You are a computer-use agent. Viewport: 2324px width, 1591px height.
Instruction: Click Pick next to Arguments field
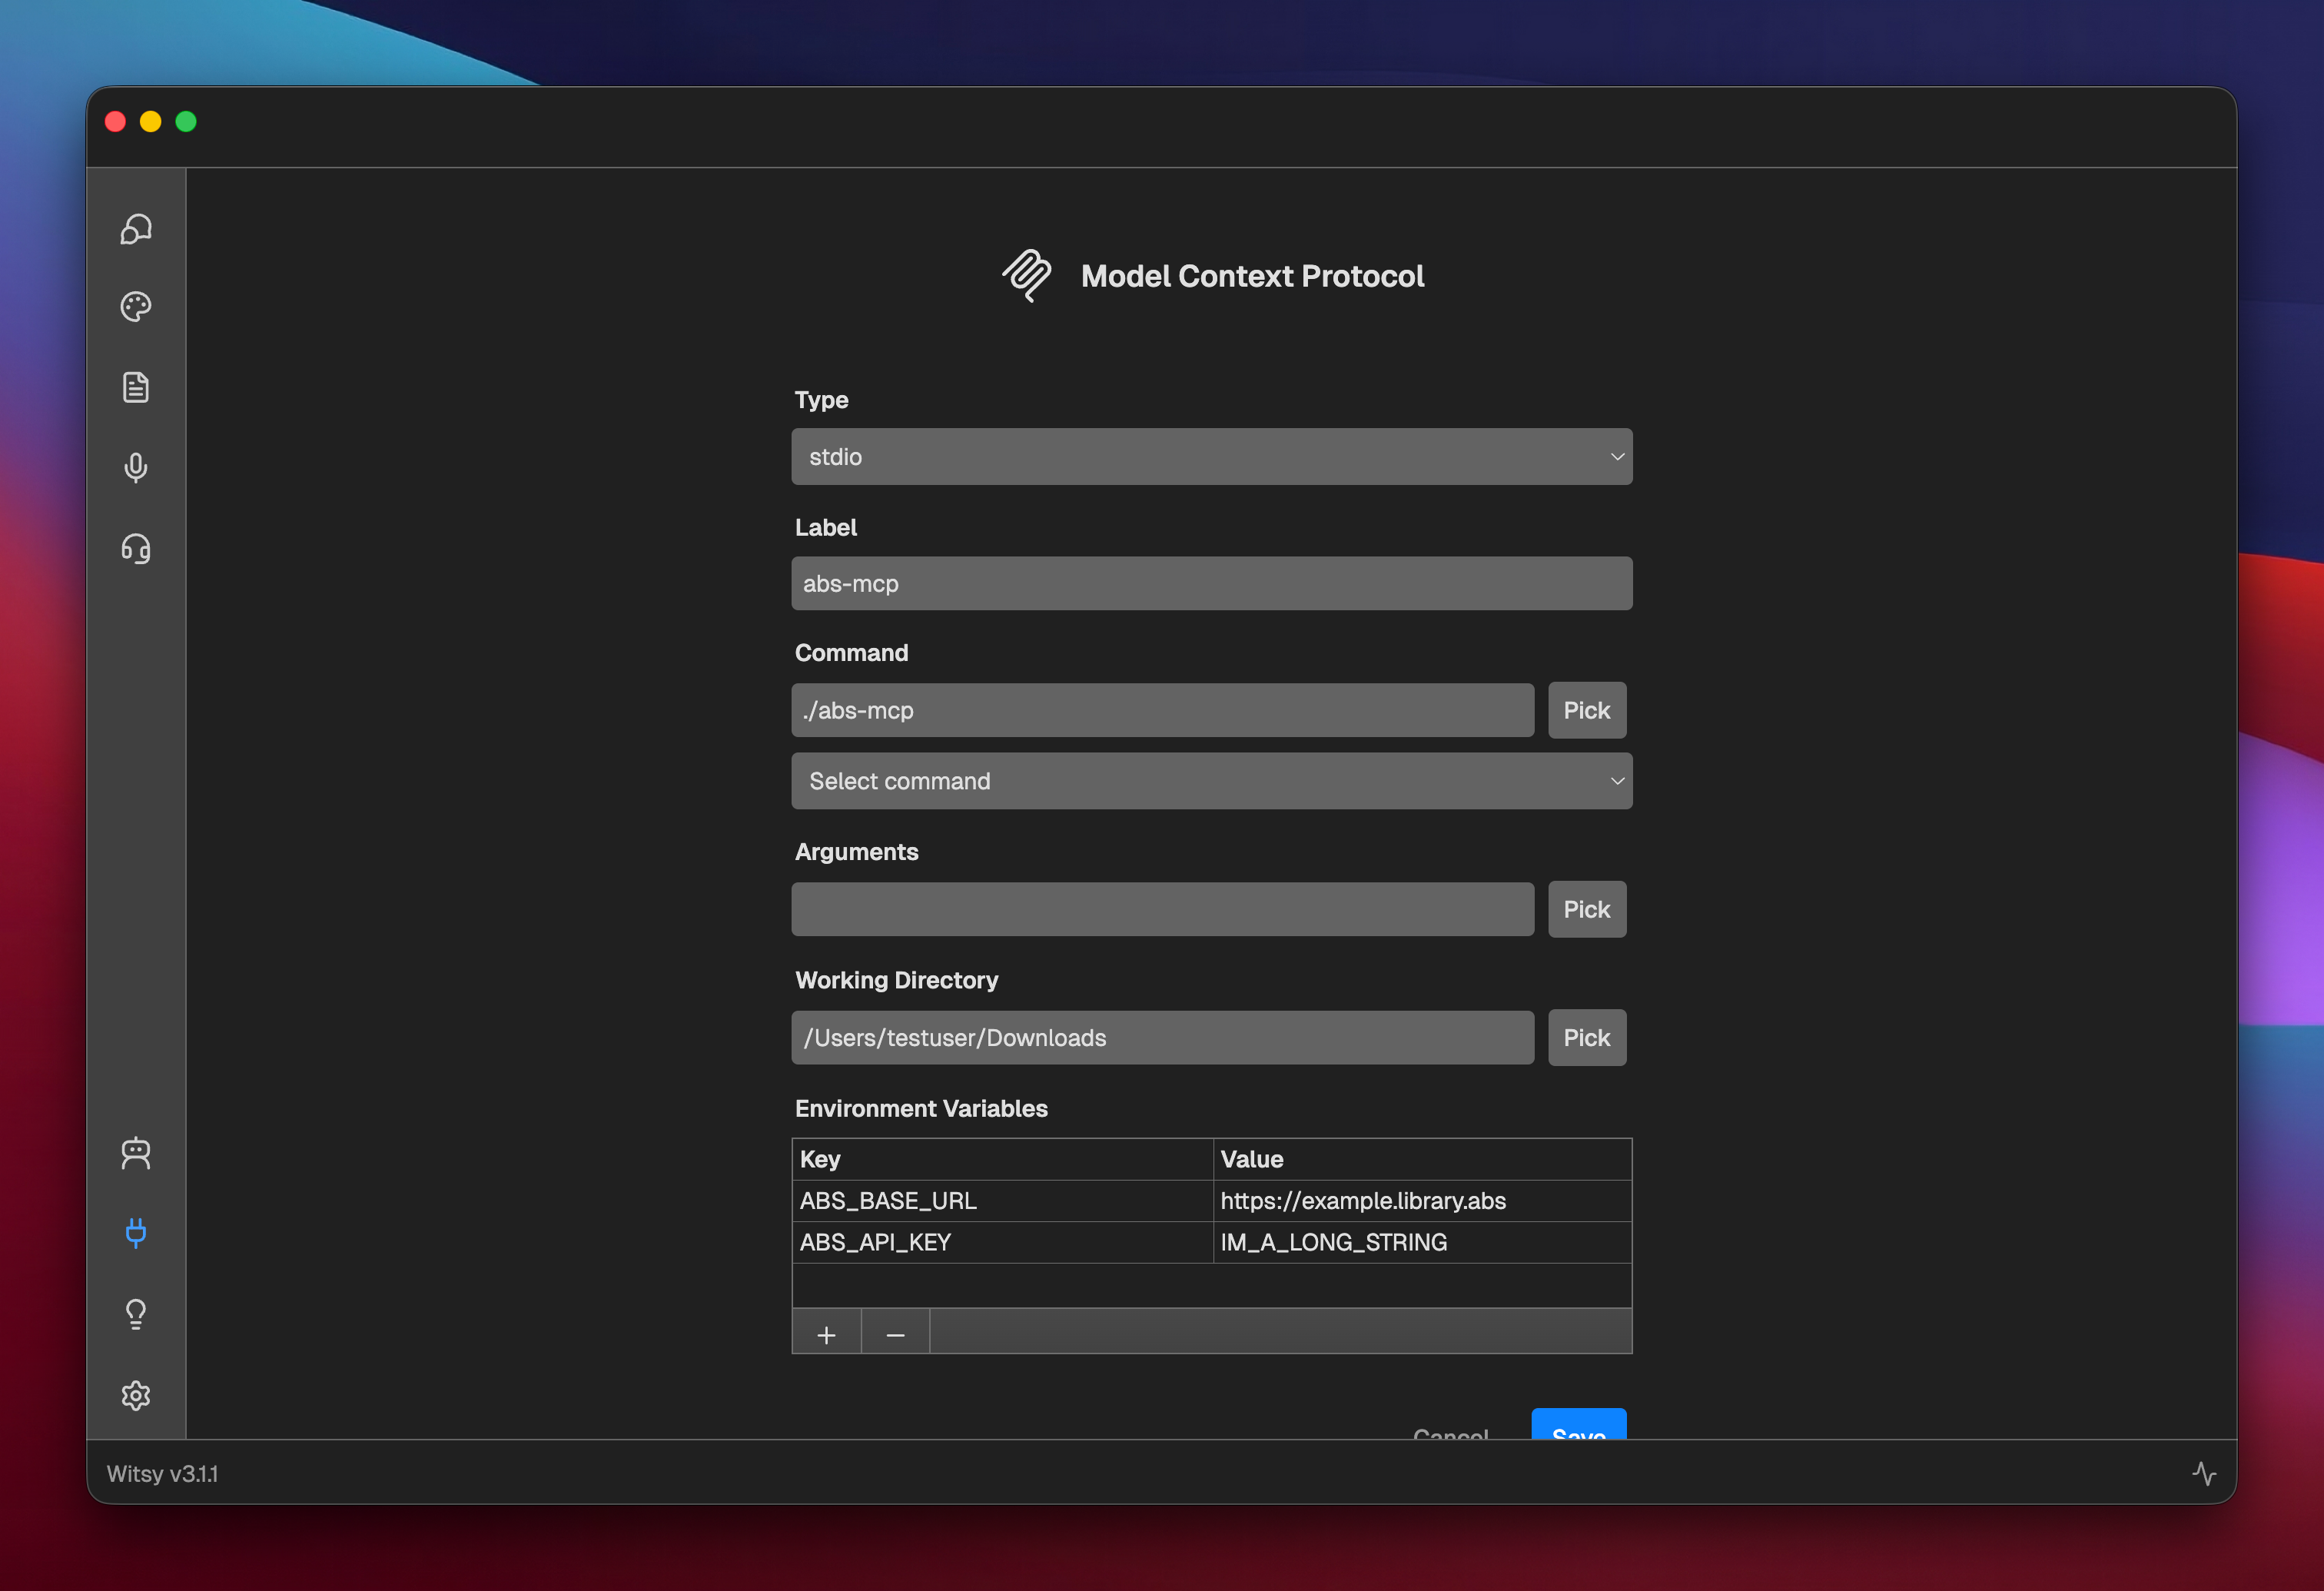click(1586, 909)
